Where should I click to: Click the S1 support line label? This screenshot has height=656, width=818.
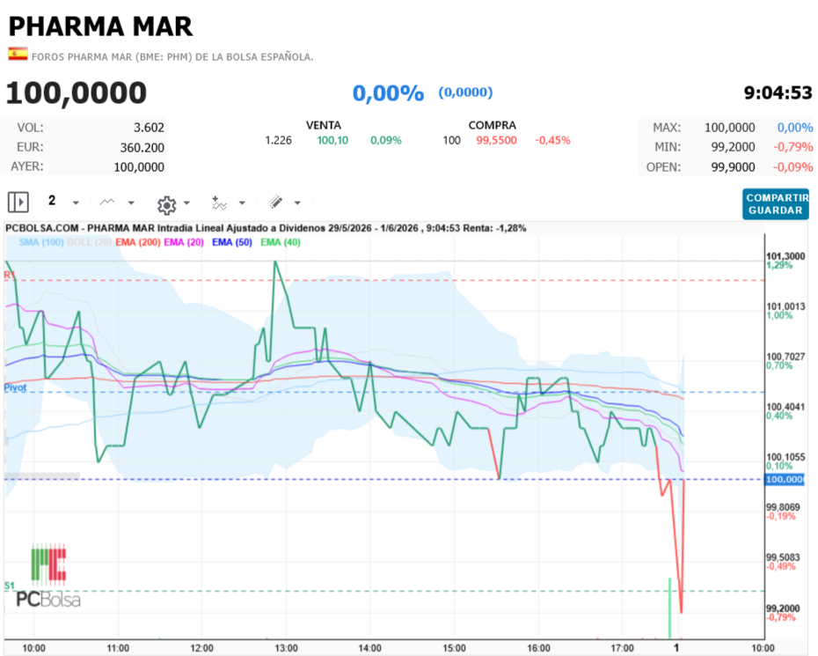[x=10, y=586]
